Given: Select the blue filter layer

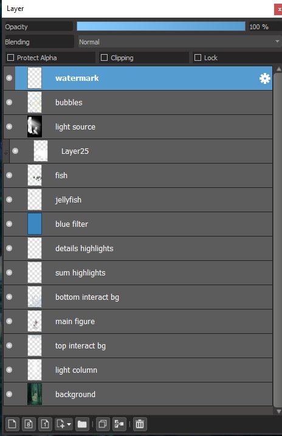Looking at the screenshot, I should (x=138, y=224).
